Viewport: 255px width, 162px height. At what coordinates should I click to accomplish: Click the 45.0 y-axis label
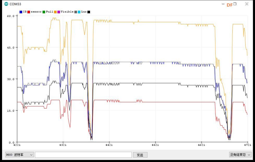pyautogui.click(x=11, y=48)
